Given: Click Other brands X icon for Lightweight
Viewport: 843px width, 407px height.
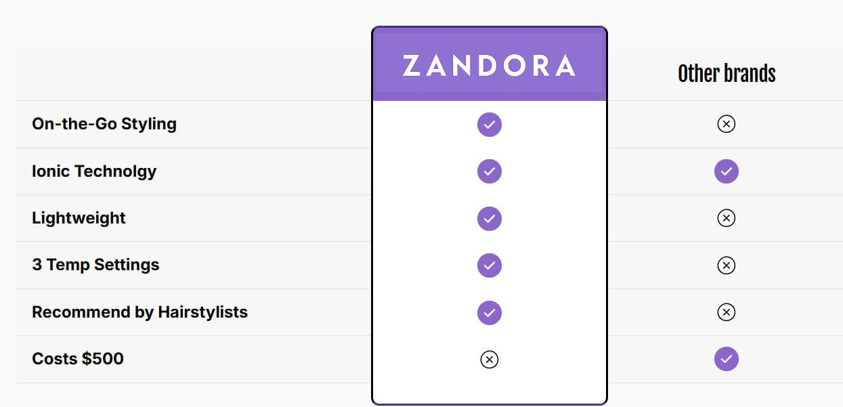Looking at the screenshot, I should (726, 218).
